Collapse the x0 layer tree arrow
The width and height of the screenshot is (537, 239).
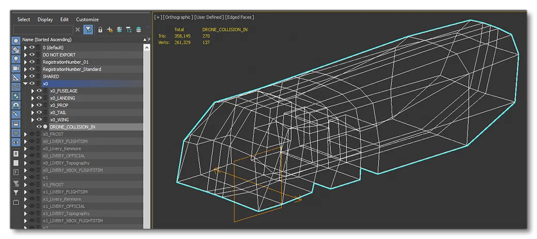tap(25, 84)
